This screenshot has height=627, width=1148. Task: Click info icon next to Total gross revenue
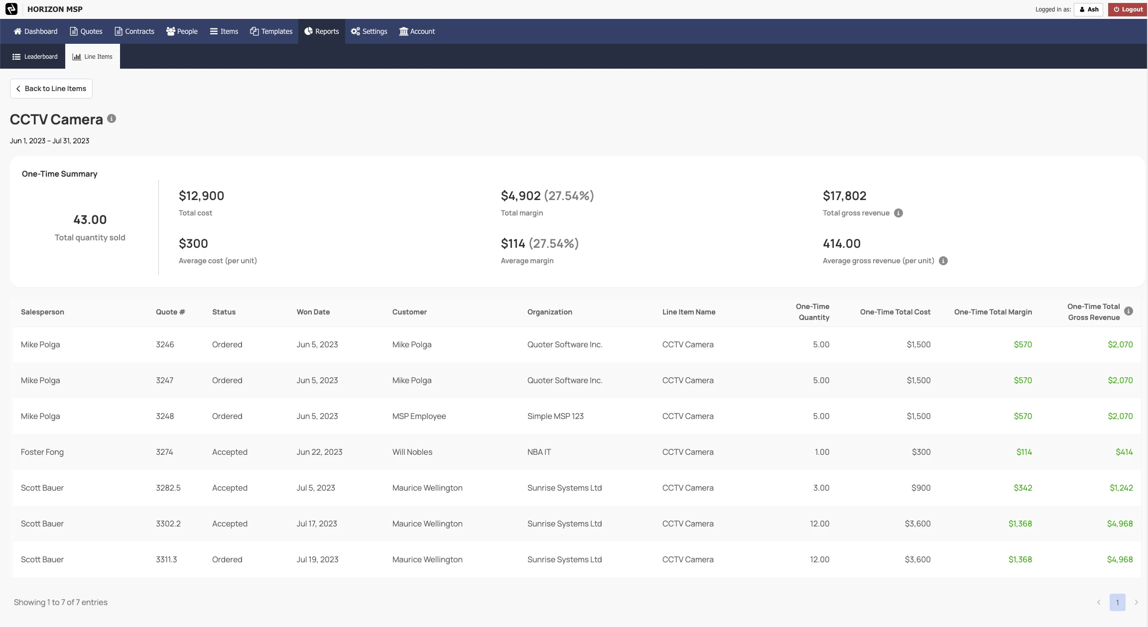(x=898, y=213)
